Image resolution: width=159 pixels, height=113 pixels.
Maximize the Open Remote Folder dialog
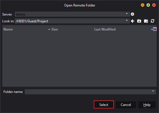(x=148, y=5)
